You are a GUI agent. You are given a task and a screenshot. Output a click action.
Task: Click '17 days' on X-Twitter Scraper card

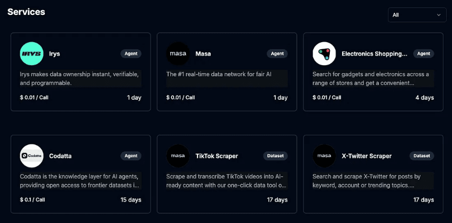pyautogui.click(x=424, y=200)
